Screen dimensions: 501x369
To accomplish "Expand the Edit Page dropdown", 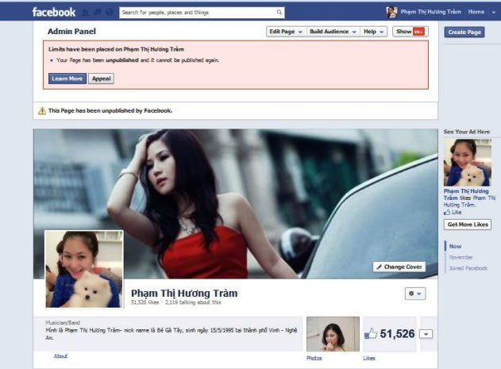I will [x=286, y=32].
